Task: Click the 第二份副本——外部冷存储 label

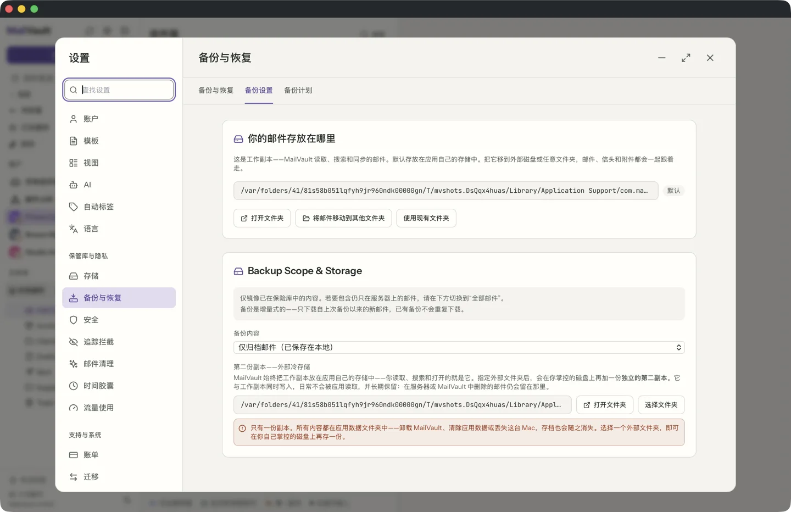Action: [x=272, y=367]
